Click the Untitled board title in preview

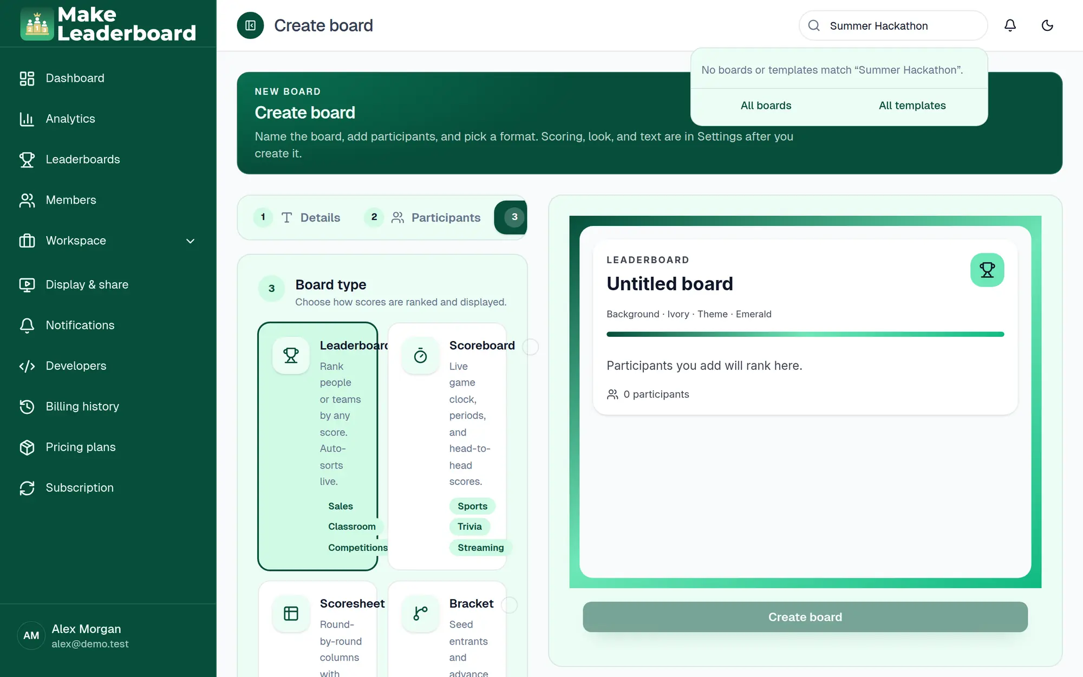pyautogui.click(x=670, y=284)
